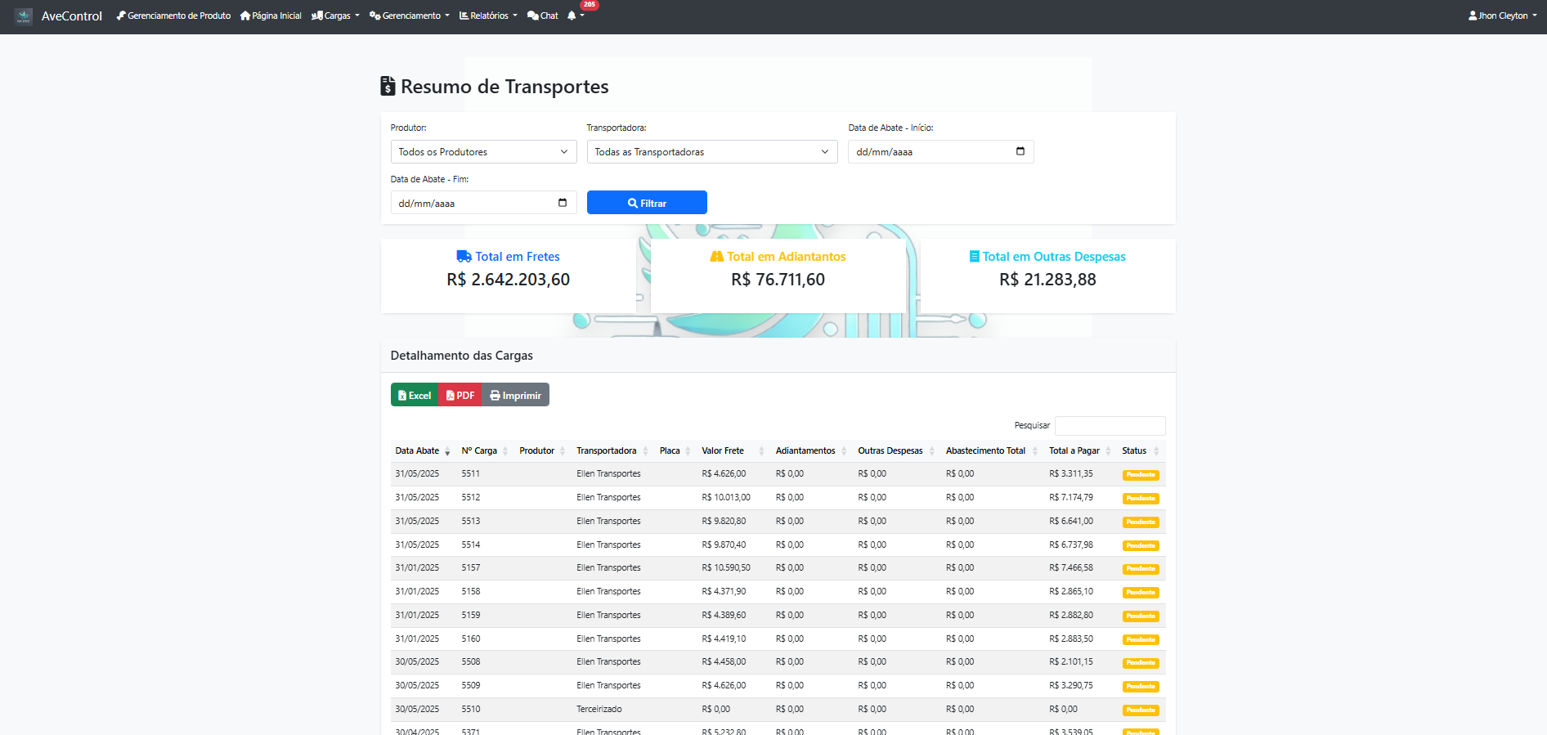Open the Cargas menu

tap(335, 16)
